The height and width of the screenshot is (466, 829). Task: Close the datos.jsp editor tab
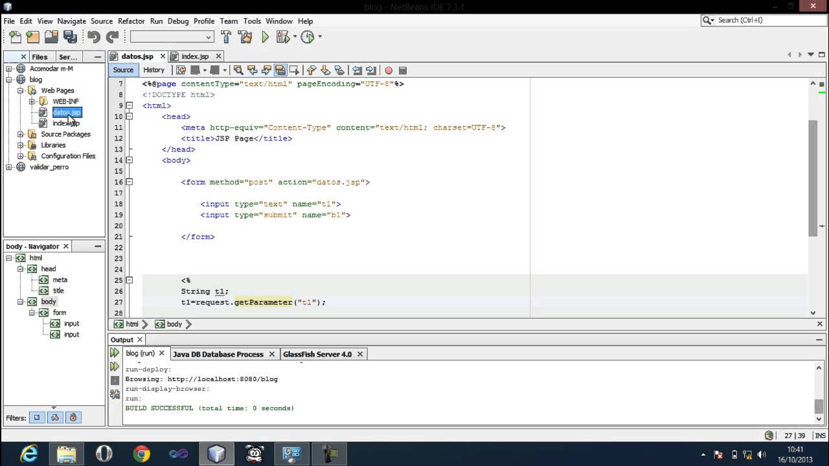(161, 56)
